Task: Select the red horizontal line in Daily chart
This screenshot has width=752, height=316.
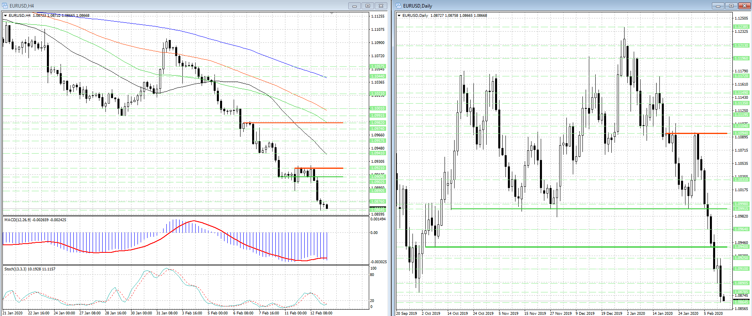Action: click(x=696, y=133)
